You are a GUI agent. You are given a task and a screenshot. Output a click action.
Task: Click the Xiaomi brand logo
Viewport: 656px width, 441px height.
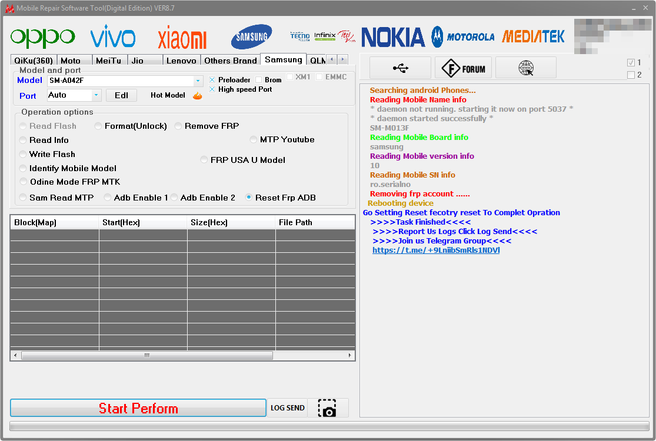182,38
